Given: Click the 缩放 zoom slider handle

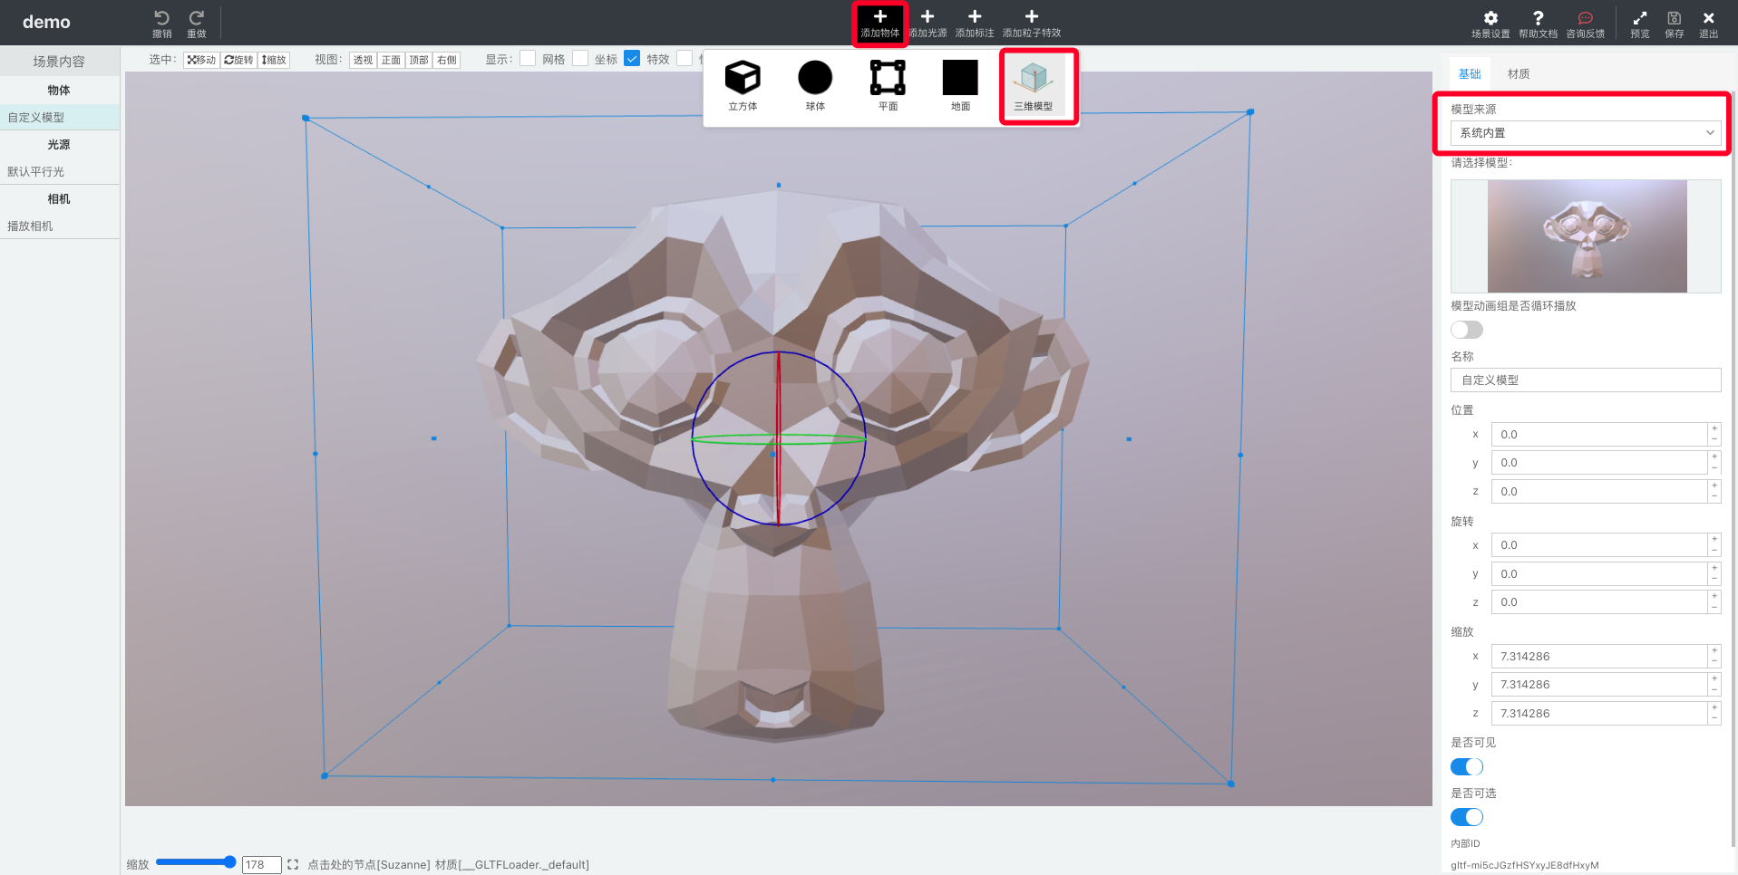Looking at the screenshot, I should click(229, 862).
